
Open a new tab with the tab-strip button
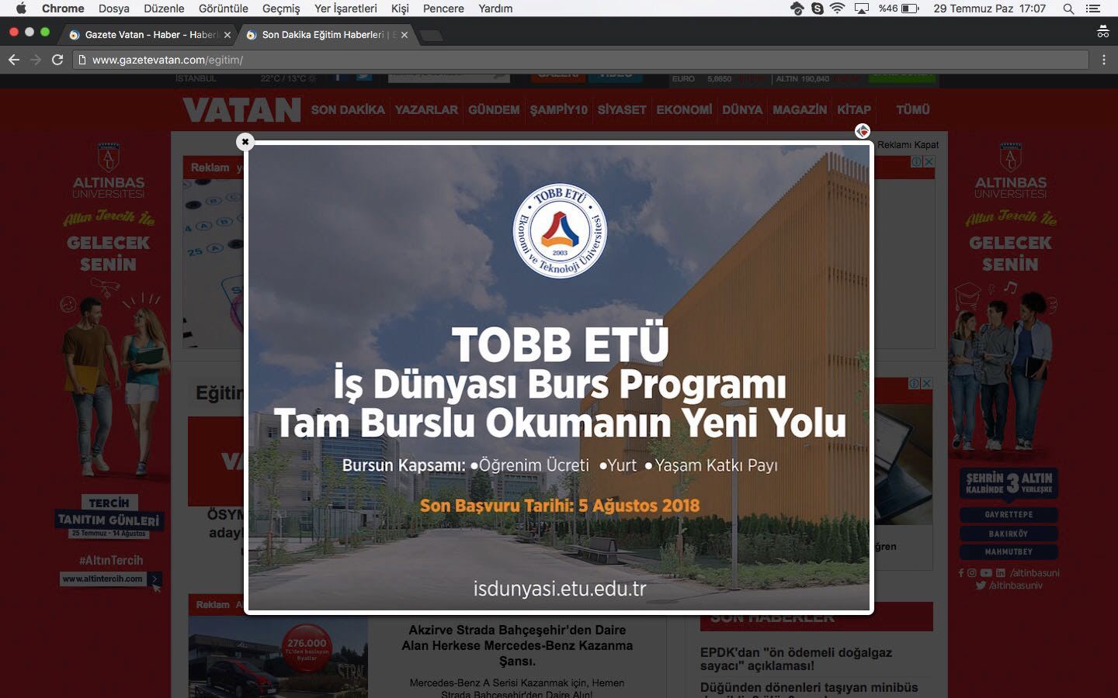coord(431,36)
